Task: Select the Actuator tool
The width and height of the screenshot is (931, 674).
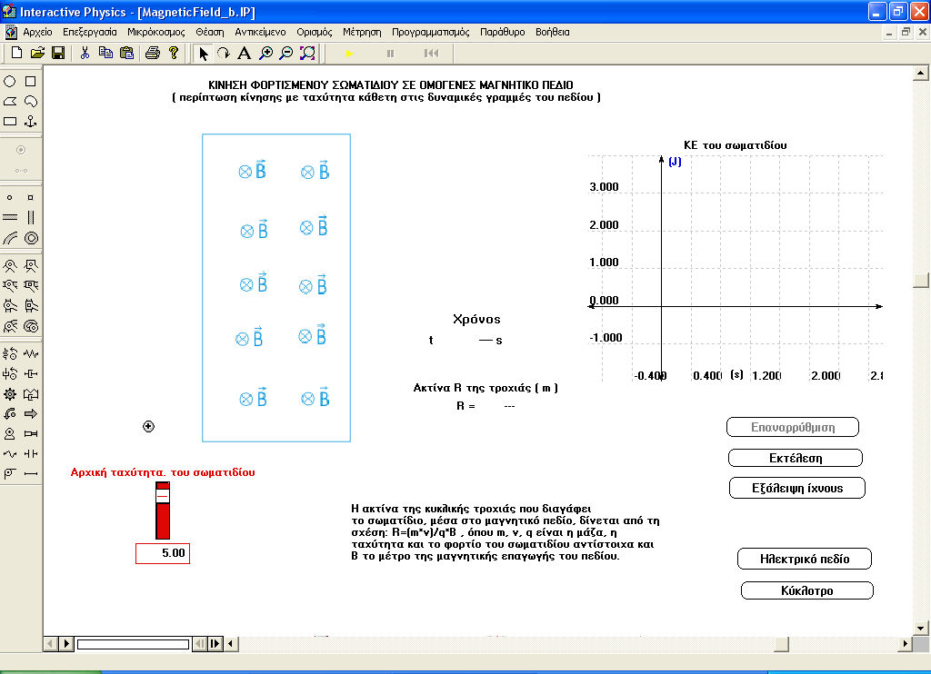Action: [x=31, y=434]
